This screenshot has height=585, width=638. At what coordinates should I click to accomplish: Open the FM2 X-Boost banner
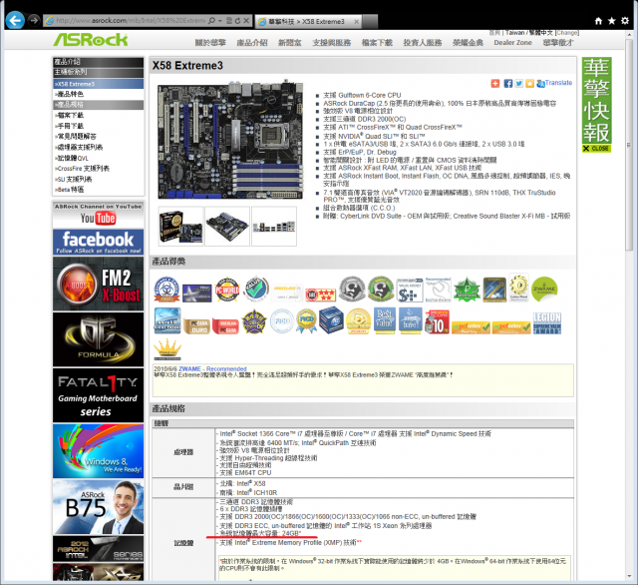98,284
